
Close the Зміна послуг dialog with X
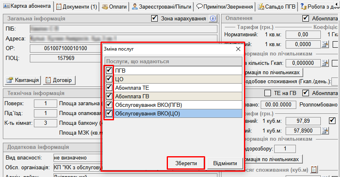[x=238, y=49]
